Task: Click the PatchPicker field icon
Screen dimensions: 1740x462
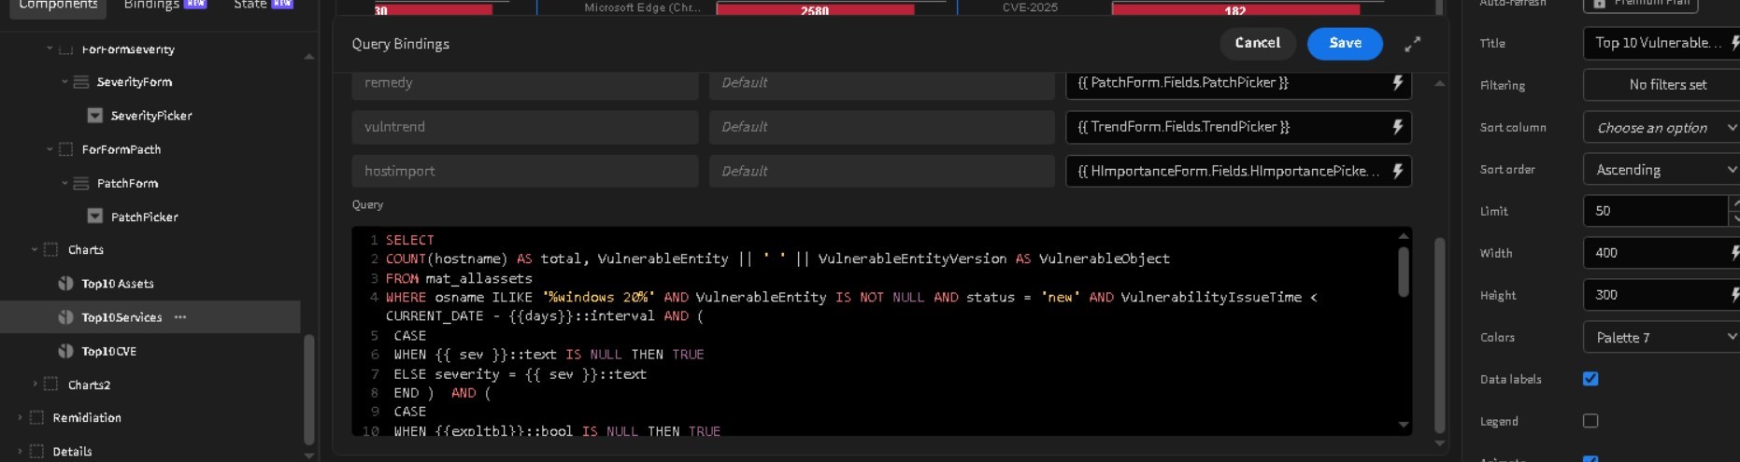Action: [94, 217]
